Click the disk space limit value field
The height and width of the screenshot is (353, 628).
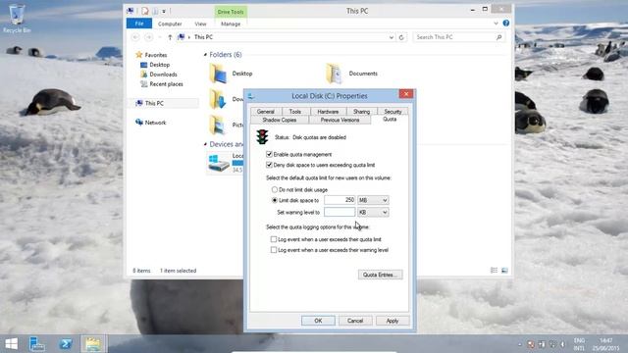[x=340, y=200]
